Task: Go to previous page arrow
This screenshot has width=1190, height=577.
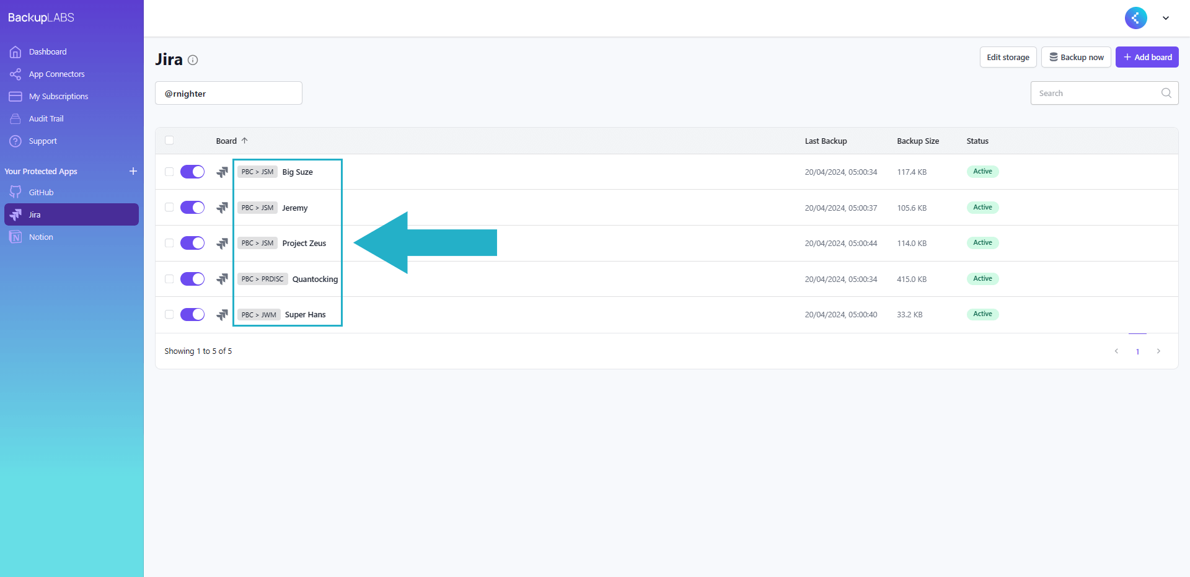Action: (1116, 351)
